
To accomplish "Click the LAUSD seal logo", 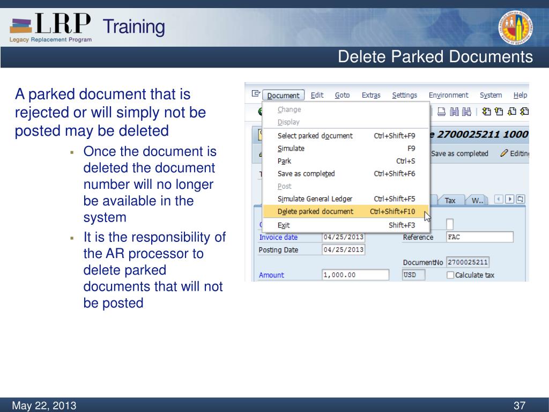I will (515, 28).
